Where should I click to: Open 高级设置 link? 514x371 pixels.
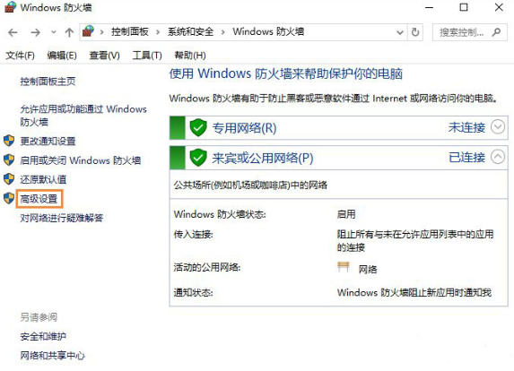coord(39,199)
